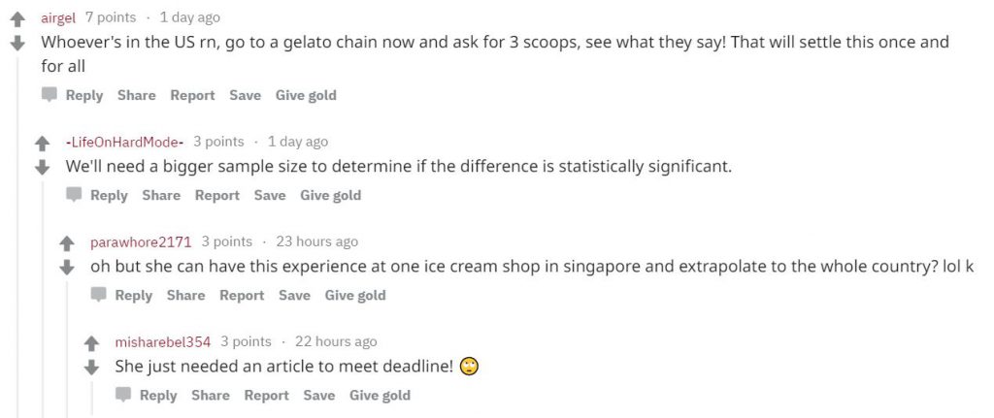Screen dimensions: 994x418
Task: Open misharebel354 user profile
Action: coord(163,342)
